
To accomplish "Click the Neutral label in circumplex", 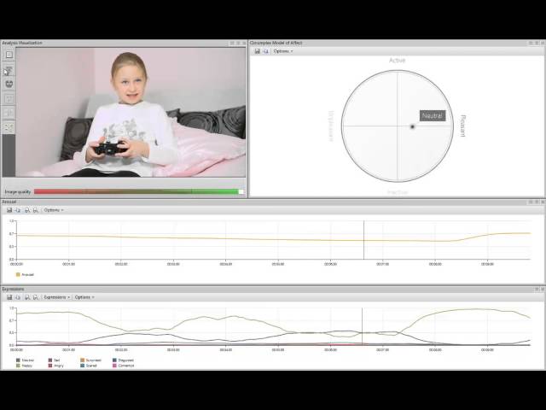I will (433, 116).
